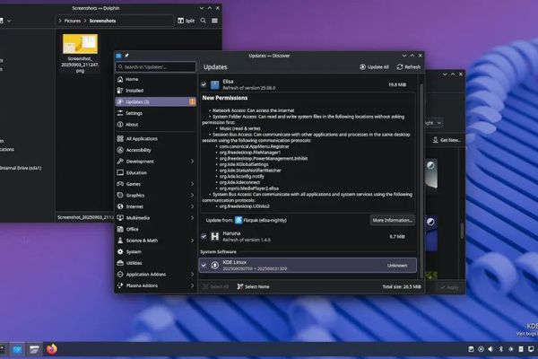This screenshot has height=359, width=538.
Task: Click the Haruna app icon
Action: point(215,236)
